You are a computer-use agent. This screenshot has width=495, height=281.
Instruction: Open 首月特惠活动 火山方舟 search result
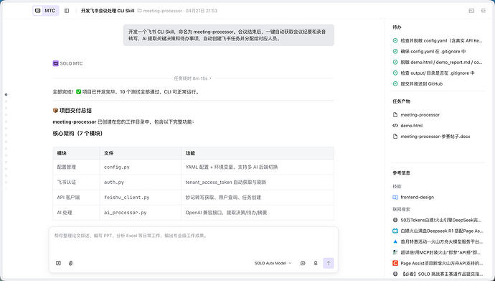[441, 241]
